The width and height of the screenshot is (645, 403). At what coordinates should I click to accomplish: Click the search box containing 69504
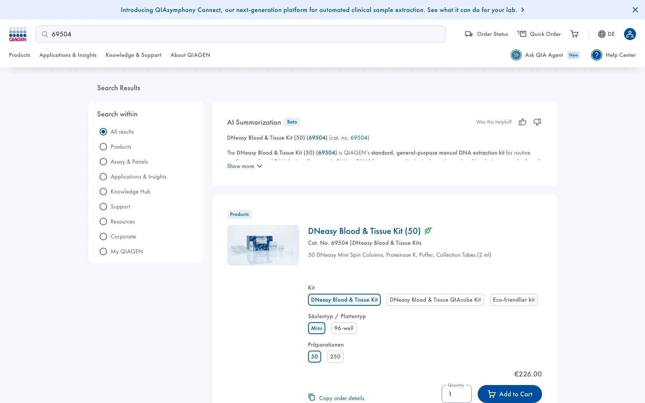(241, 34)
